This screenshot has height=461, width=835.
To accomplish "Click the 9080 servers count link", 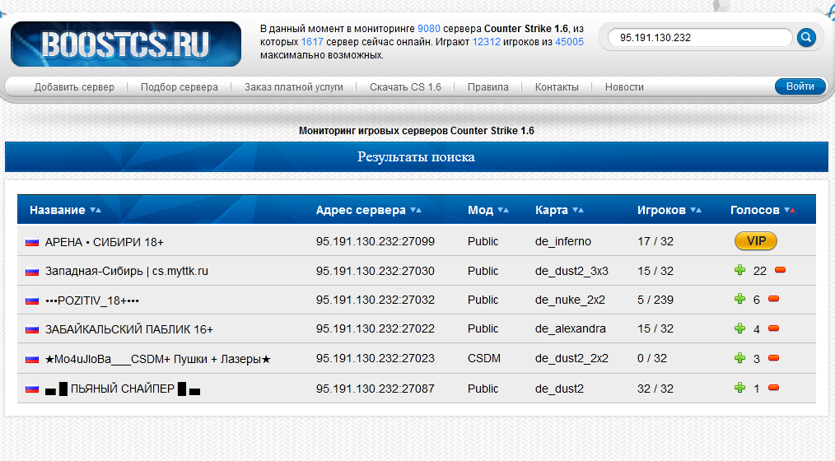I will click(429, 29).
